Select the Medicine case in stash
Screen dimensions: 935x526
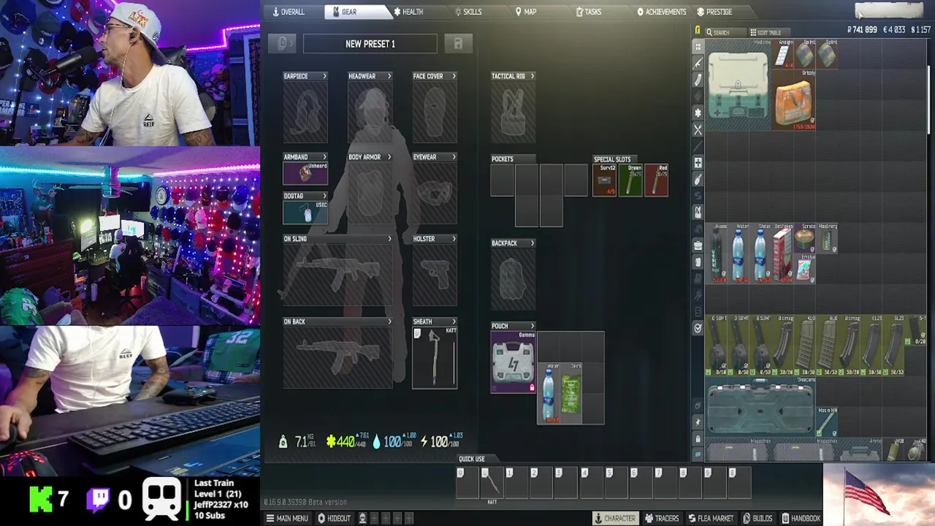pyautogui.click(x=738, y=85)
